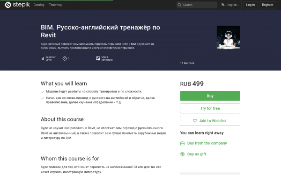The image size is (281, 175).
Task: Click the Stepik certificate icon
Action: 98,58
